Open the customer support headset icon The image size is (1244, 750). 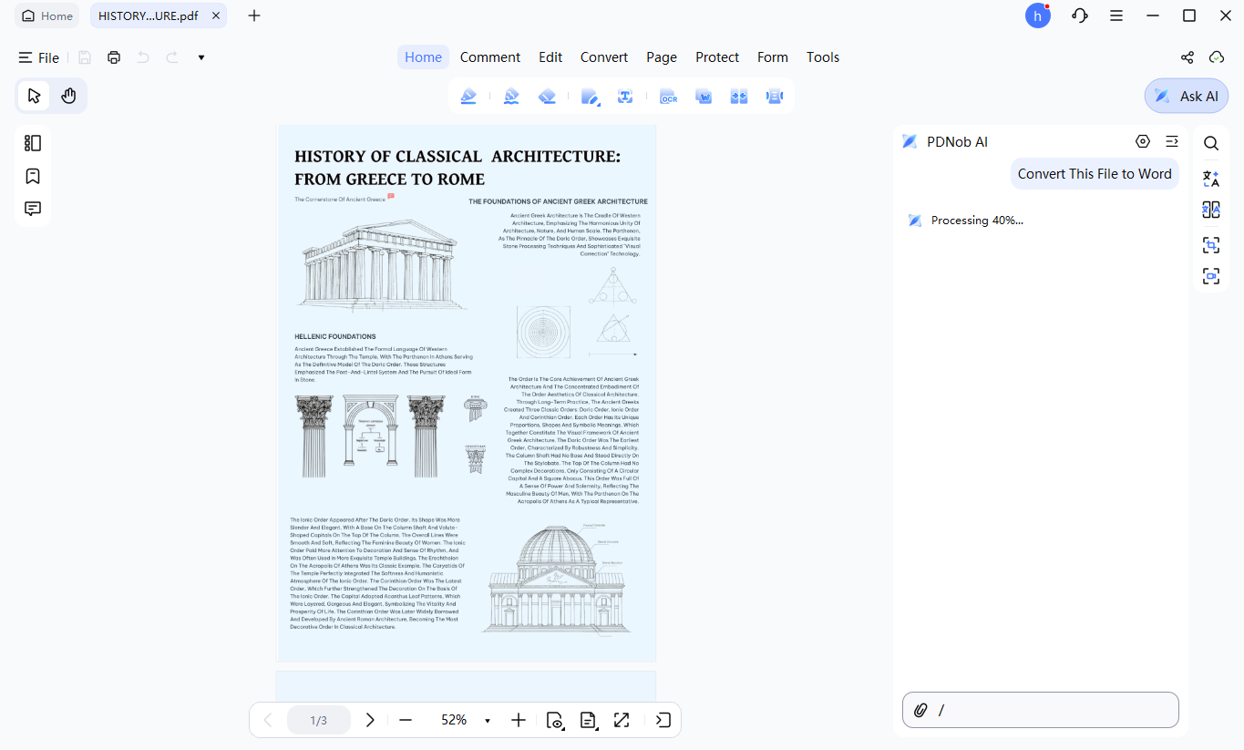click(1080, 15)
